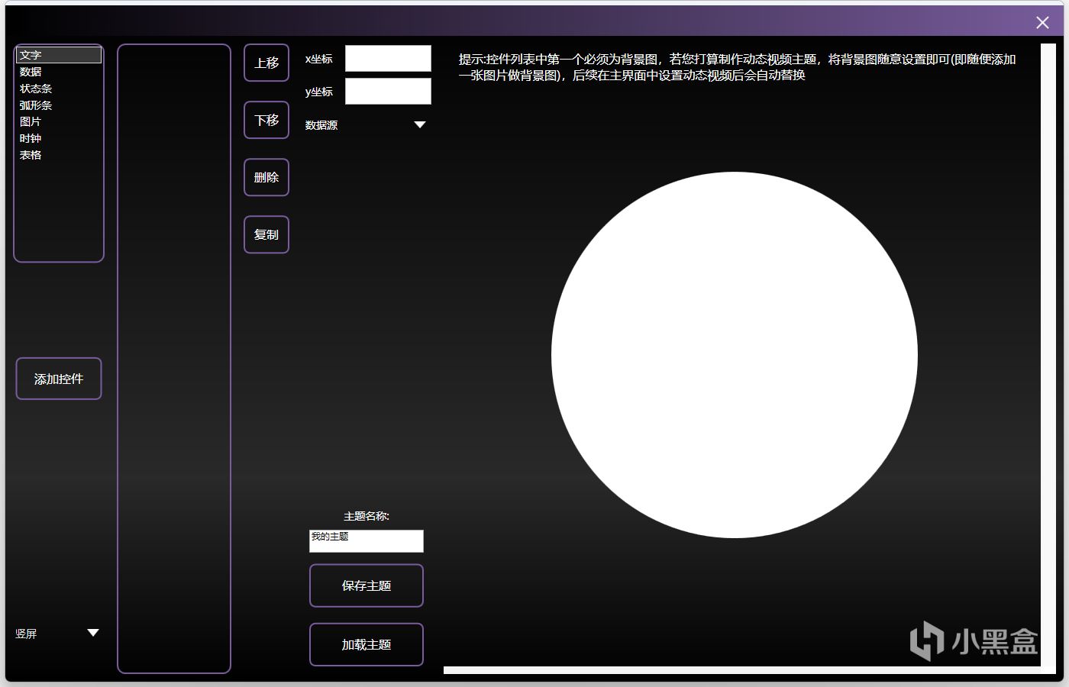
Task: Open the 数据源 dropdown arrow
Action: click(419, 125)
